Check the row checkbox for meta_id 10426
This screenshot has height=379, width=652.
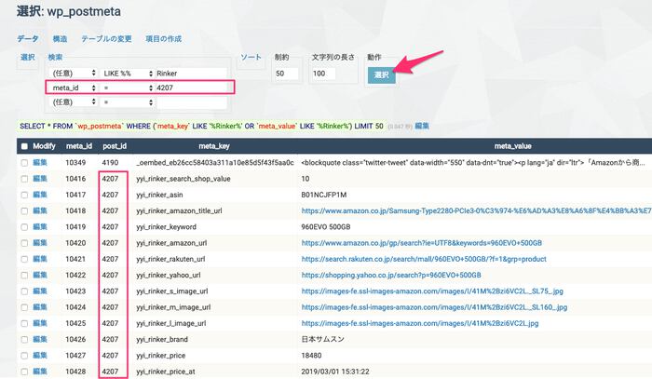click(24, 340)
